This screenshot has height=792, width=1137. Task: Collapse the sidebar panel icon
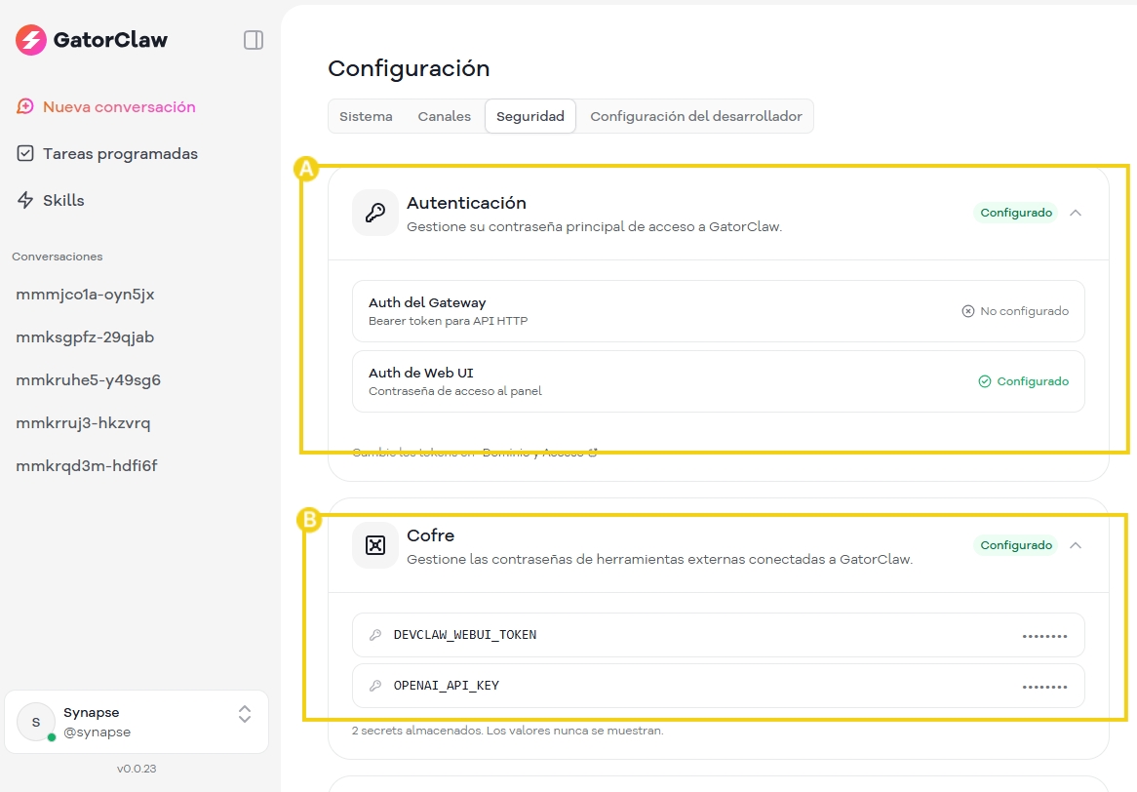[x=253, y=40]
